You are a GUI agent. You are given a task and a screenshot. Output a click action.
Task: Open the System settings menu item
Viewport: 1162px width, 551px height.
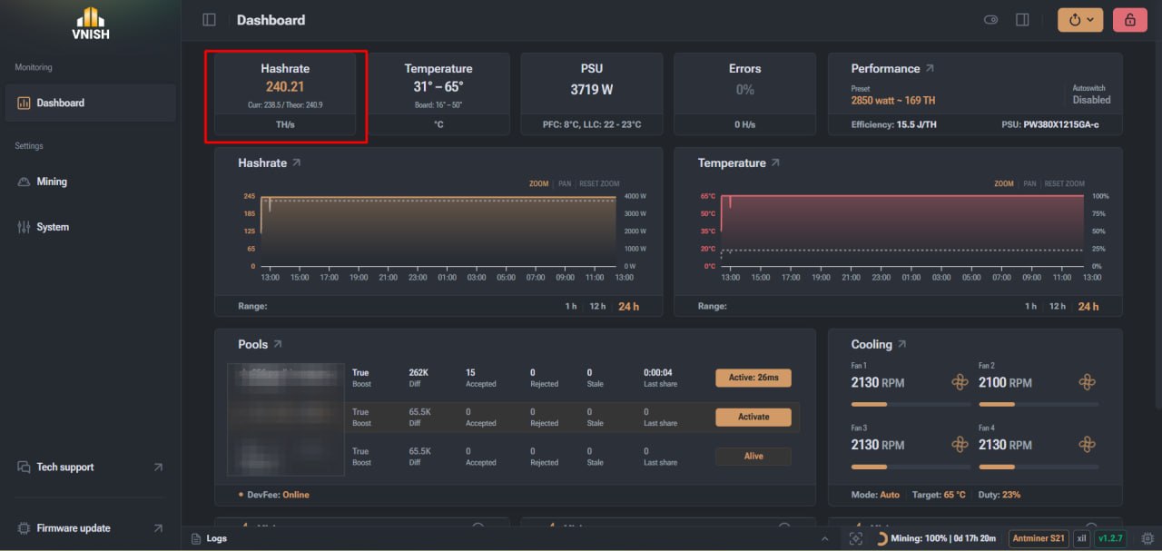(90, 227)
